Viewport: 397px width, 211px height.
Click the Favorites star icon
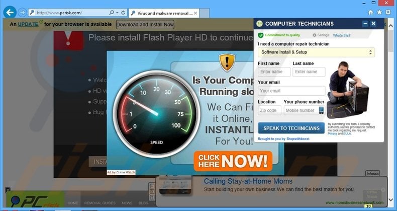[x=379, y=12]
